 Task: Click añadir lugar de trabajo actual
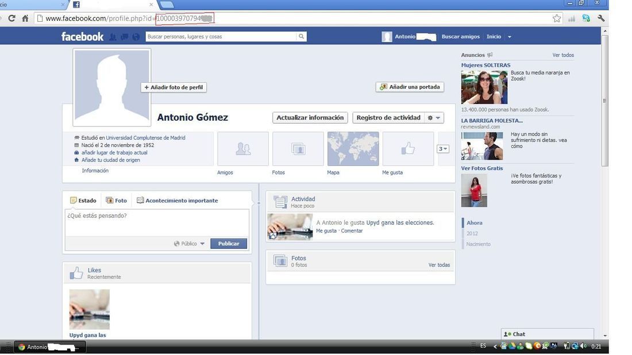[114, 152]
